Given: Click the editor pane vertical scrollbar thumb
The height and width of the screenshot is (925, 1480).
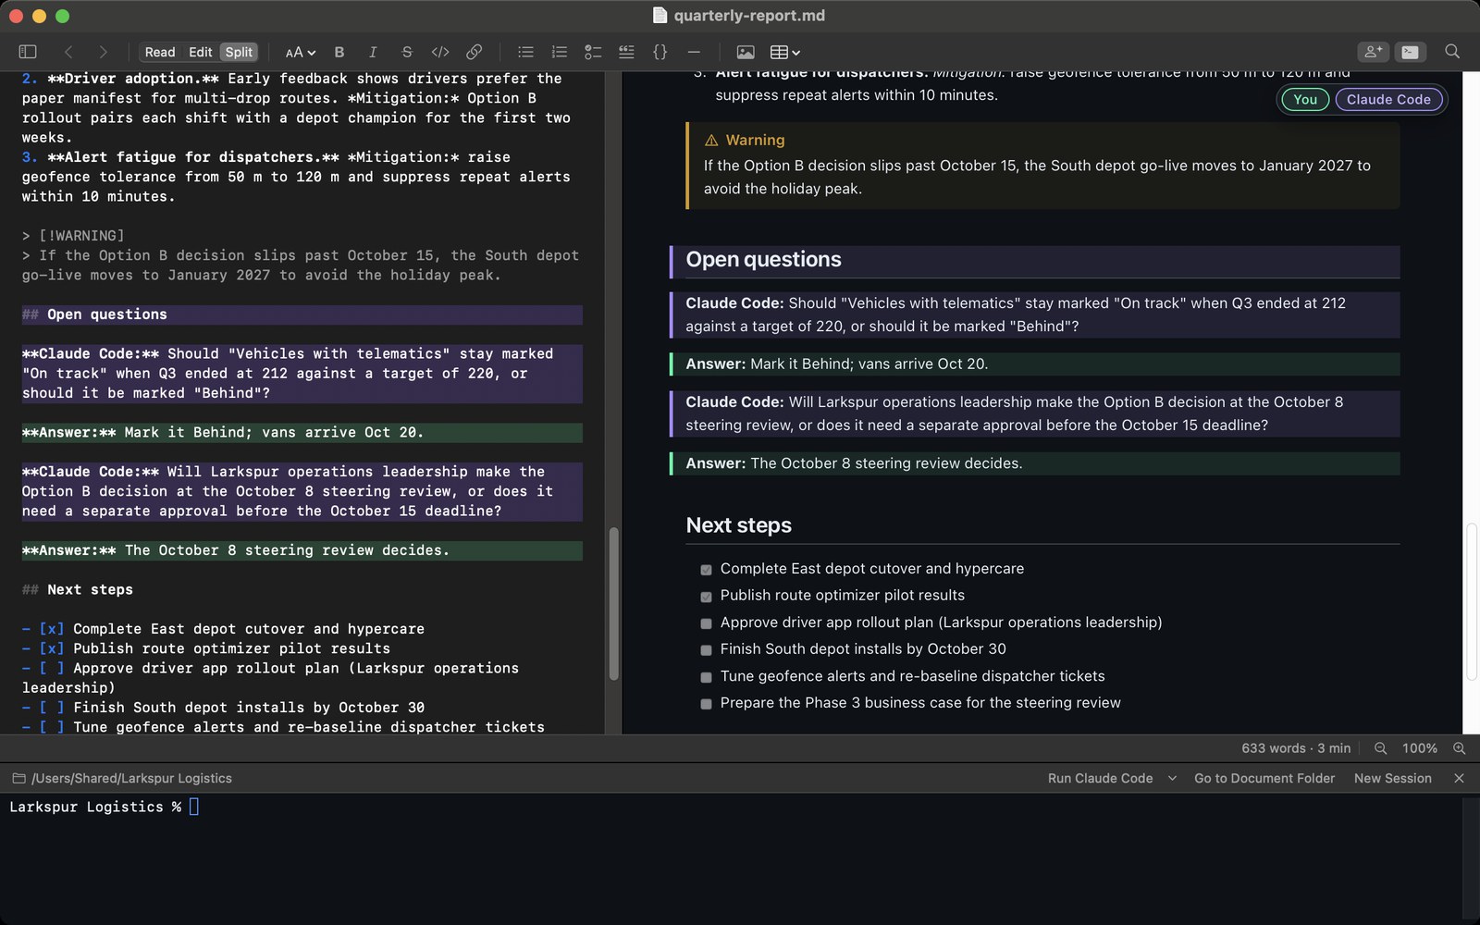Looking at the screenshot, I should [x=613, y=603].
